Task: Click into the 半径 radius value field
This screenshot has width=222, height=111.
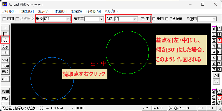Action: click(55, 19)
